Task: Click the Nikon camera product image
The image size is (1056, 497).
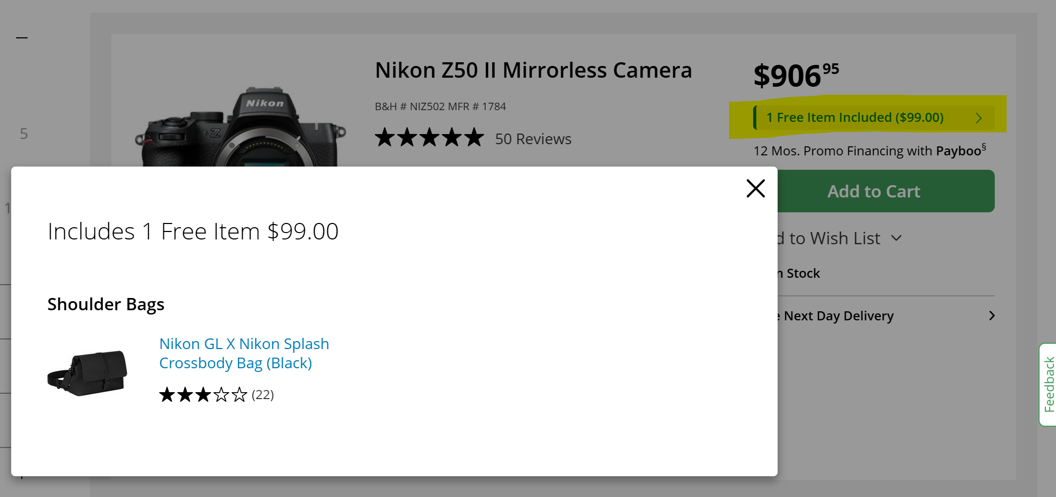Action: 241,130
